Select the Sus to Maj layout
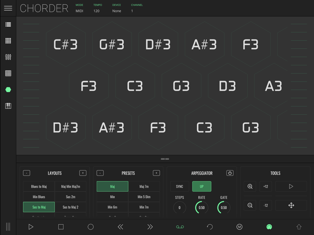This screenshot has width=314, height=235. (x=39, y=207)
